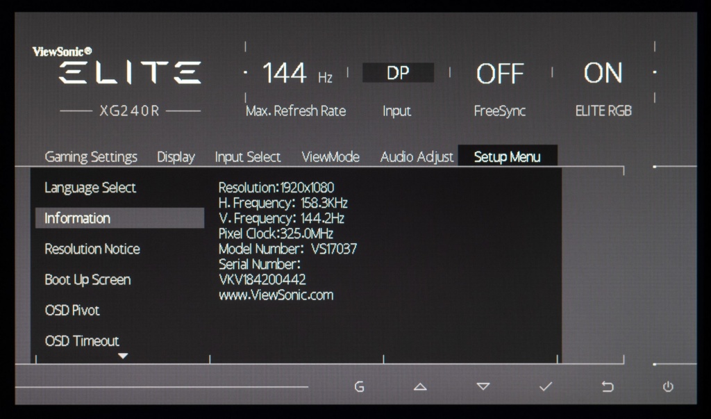Select the Setup Menu tab
Viewport: 711px width, 419px height.
point(508,156)
